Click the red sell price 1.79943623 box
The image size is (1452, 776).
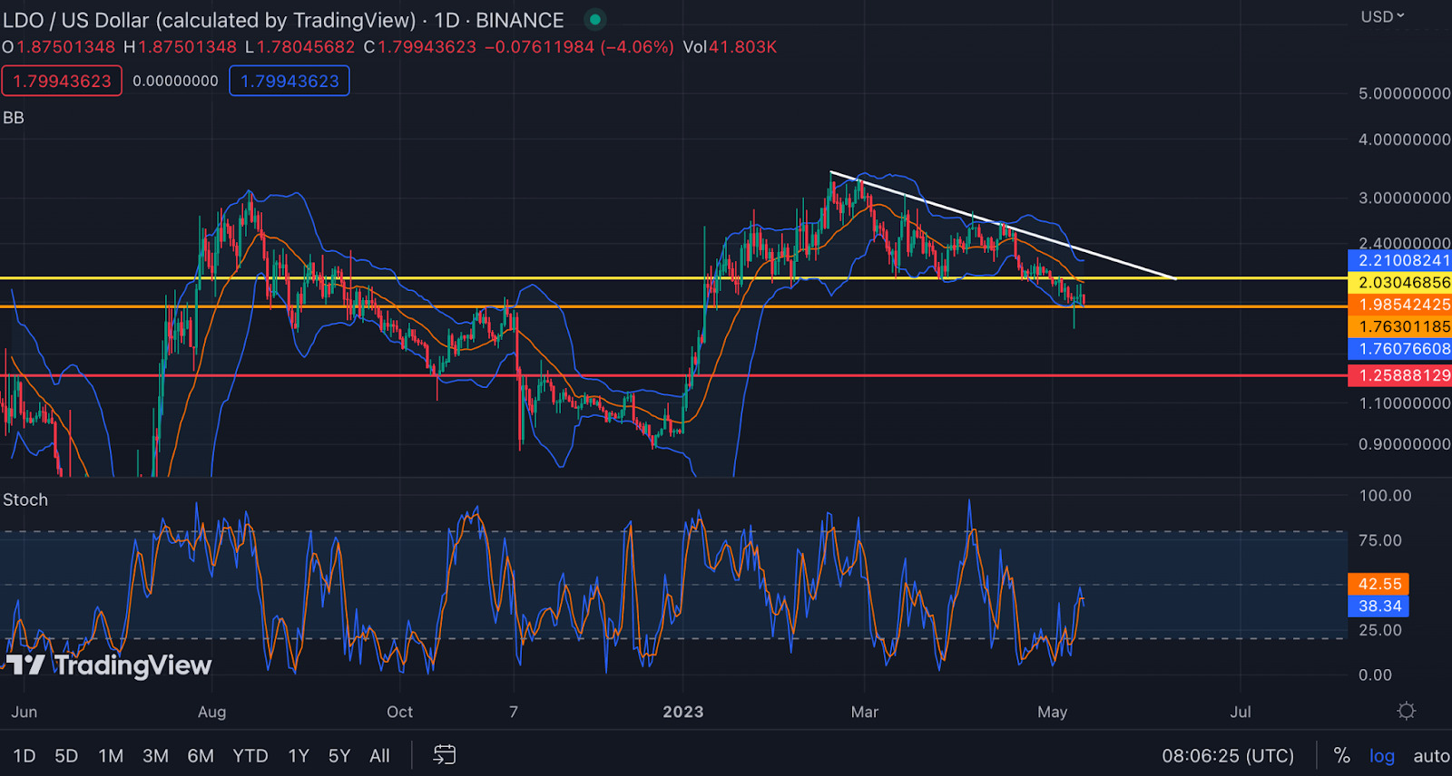[x=62, y=81]
